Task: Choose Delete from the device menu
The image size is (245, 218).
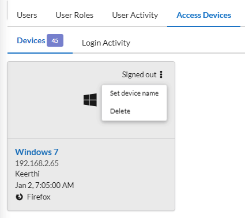Action: coord(120,111)
